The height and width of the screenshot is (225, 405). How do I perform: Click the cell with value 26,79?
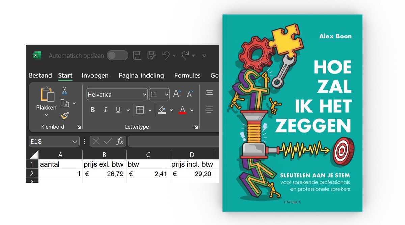click(104, 174)
